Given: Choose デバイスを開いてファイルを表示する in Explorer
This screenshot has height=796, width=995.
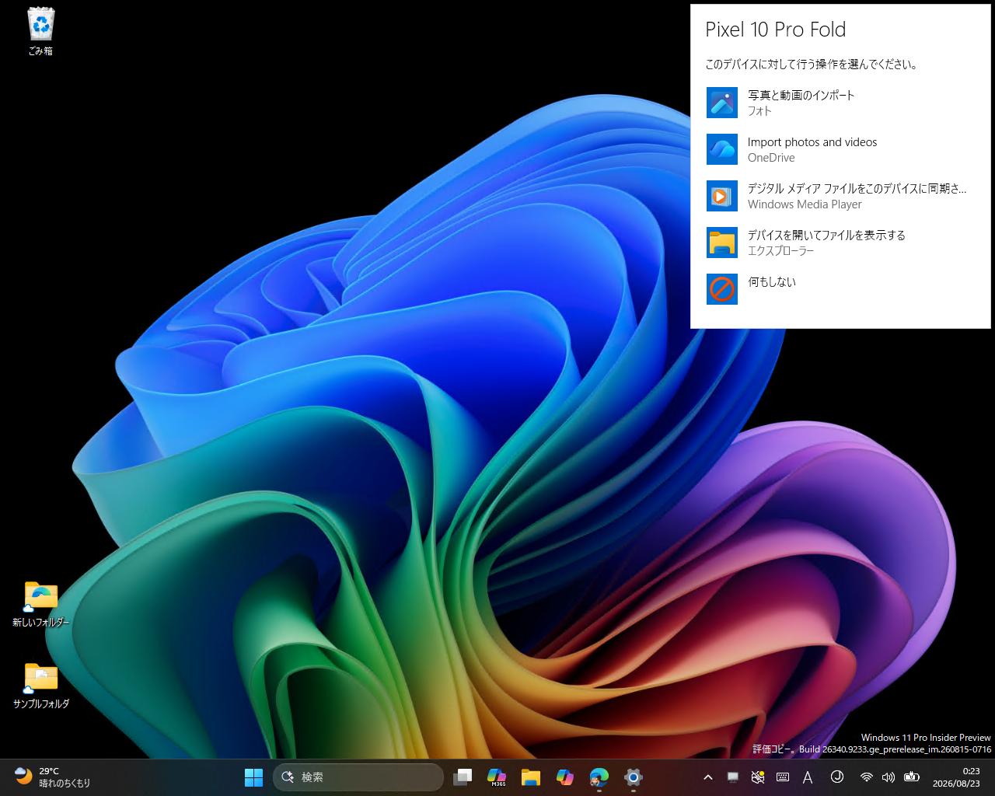Looking at the screenshot, I should point(840,243).
